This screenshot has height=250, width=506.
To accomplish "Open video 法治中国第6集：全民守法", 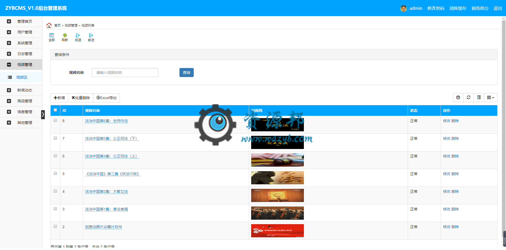I will pos(106,121).
